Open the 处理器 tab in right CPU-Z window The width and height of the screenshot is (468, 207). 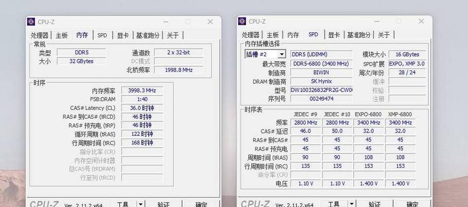coord(250,35)
